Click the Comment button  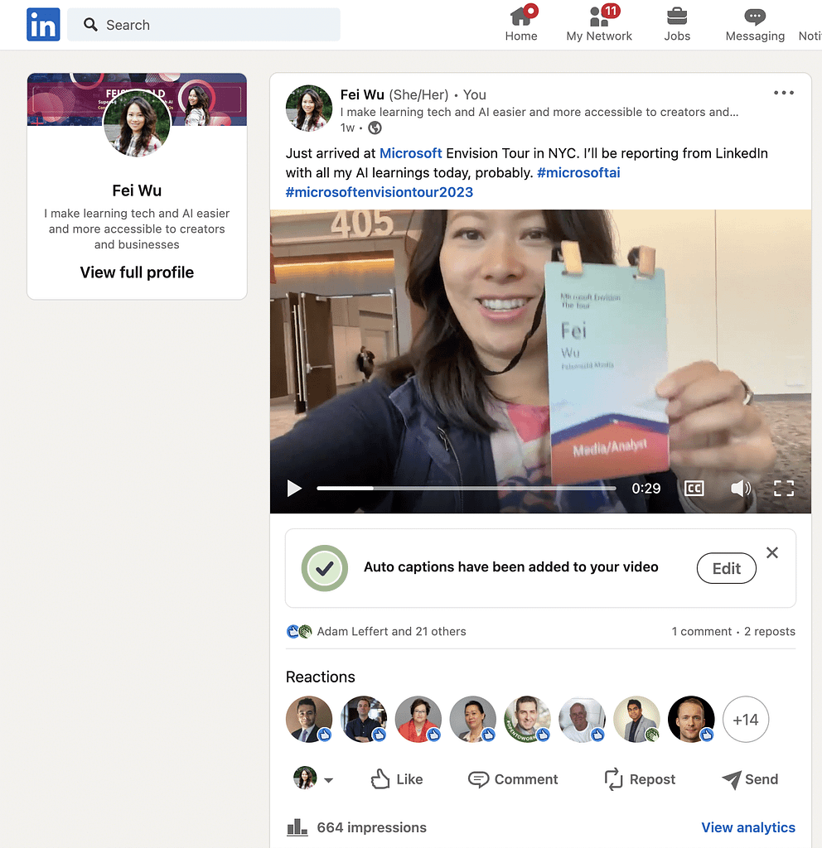pyautogui.click(x=512, y=779)
